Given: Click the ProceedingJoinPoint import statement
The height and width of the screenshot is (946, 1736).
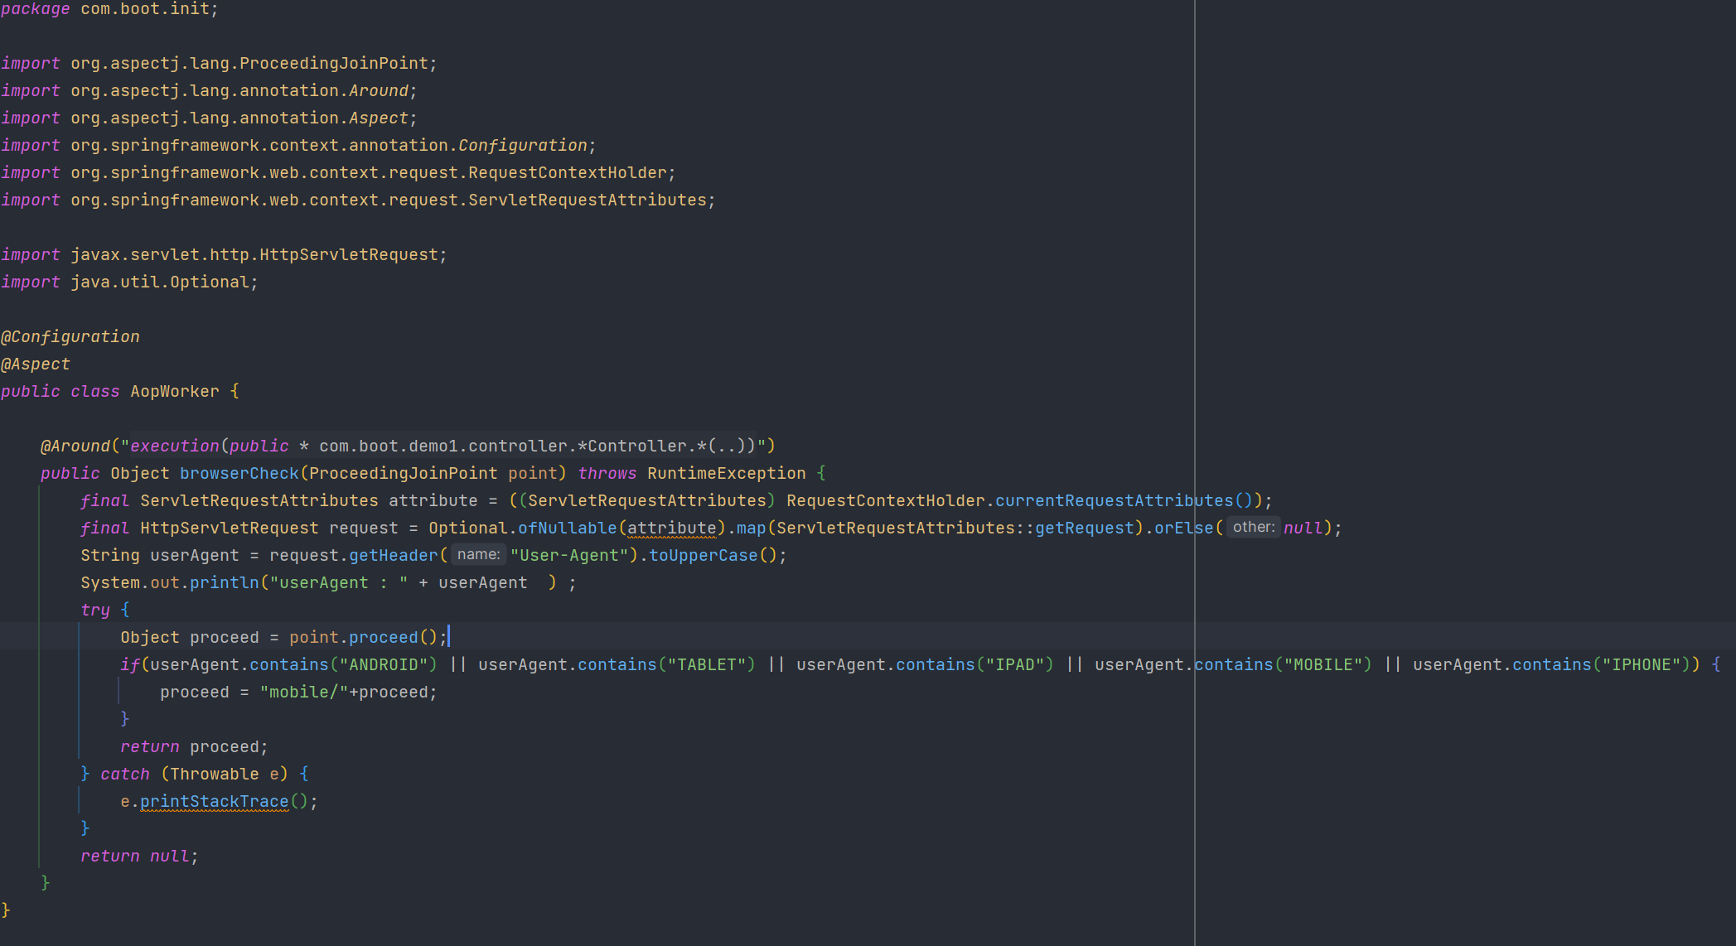Looking at the screenshot, I should [x=219, y=63].
